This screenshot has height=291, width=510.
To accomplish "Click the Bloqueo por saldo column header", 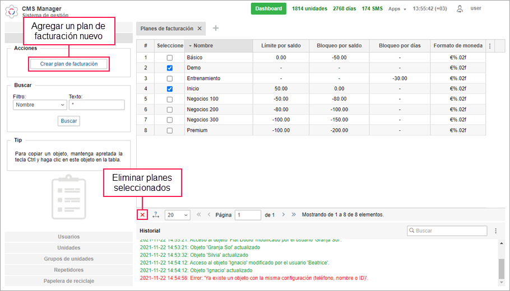I will (x=339, y=46).
